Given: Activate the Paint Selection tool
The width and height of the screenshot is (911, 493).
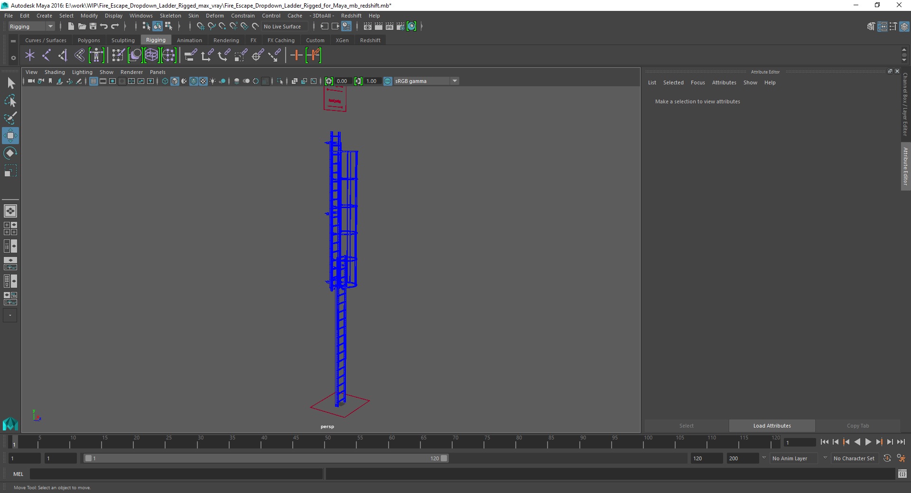Looking at the screenshot, I should (10, 118).
